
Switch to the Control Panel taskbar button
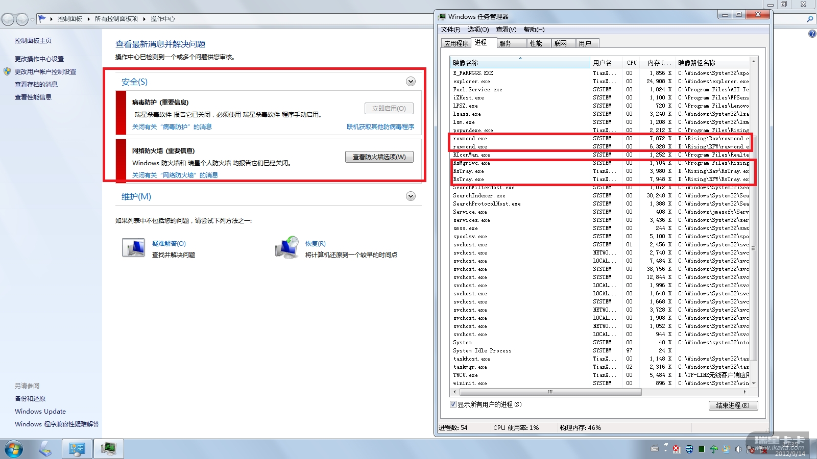(77, 449)
